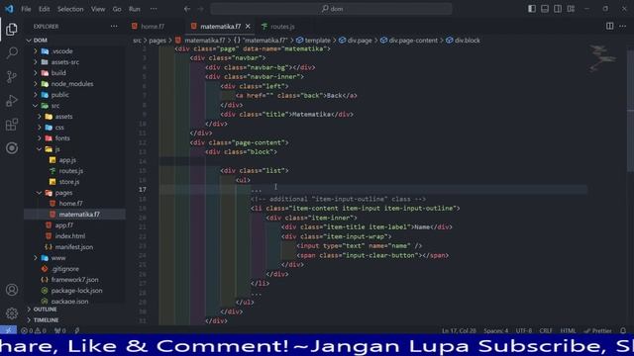This screenshot has height=356, width=634.
Task: Open manifest.json in explorer
Action: click(x=75, y=247)
